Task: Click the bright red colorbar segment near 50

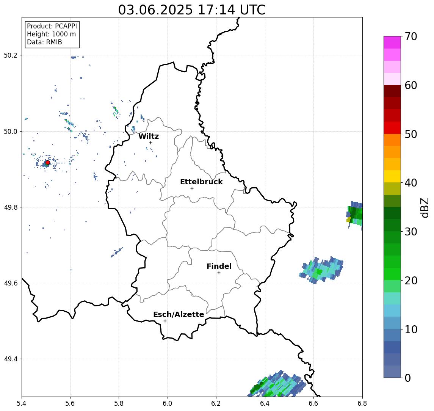Action: 392,128
